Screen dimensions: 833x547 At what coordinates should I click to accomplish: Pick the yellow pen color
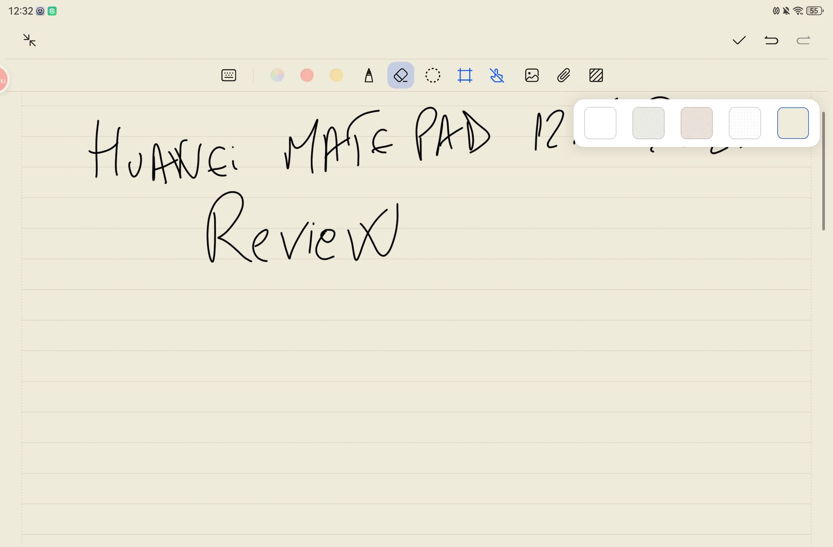click(336, 75)
